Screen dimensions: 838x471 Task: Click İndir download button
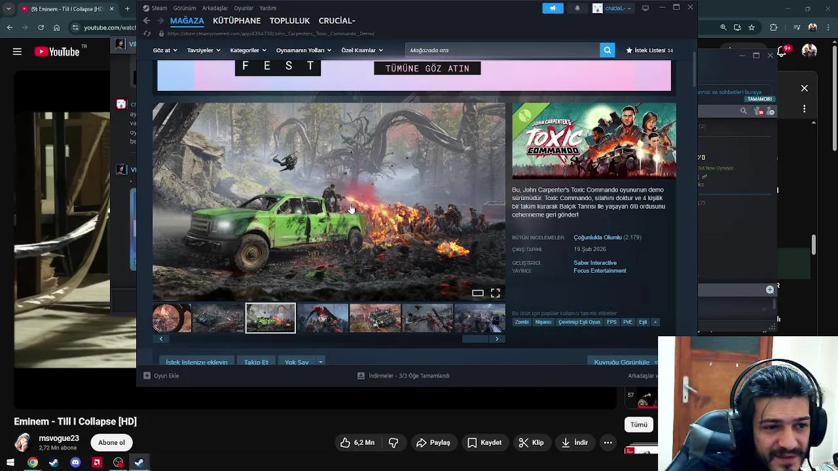(x=575, y=443)
